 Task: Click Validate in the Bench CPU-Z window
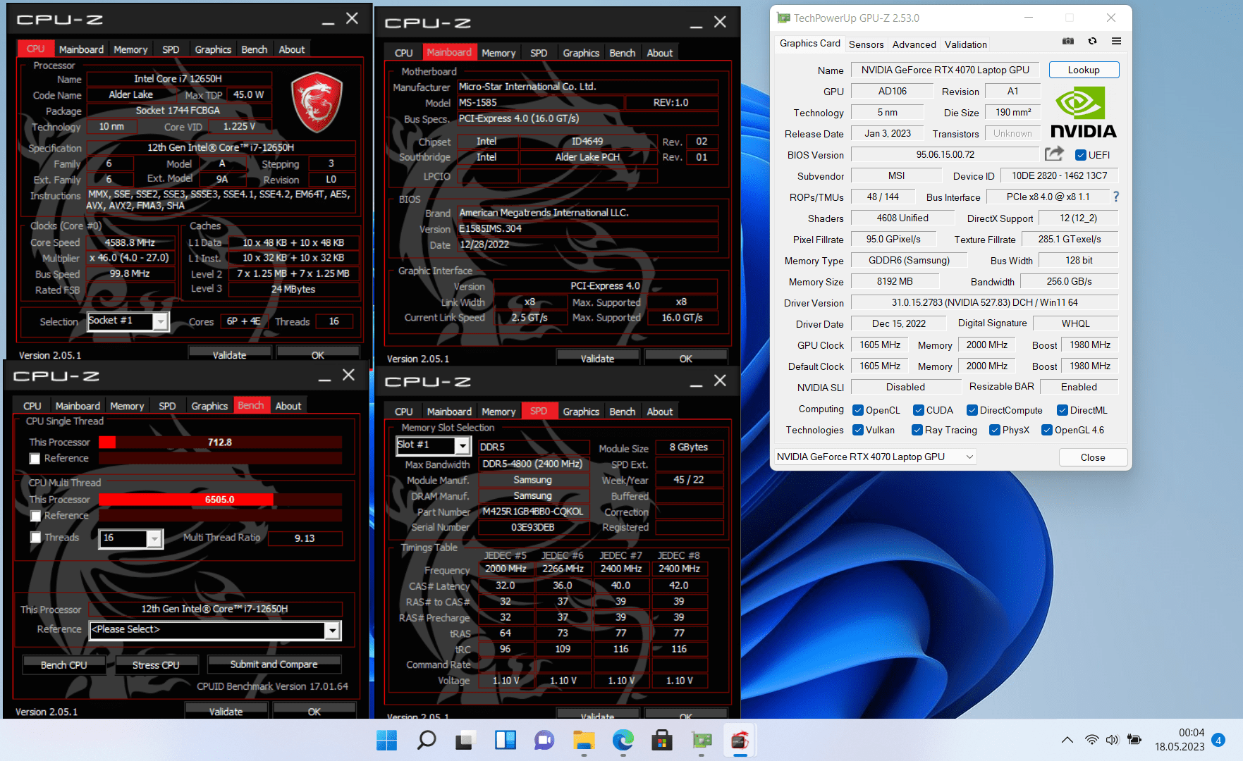[226, 712]
